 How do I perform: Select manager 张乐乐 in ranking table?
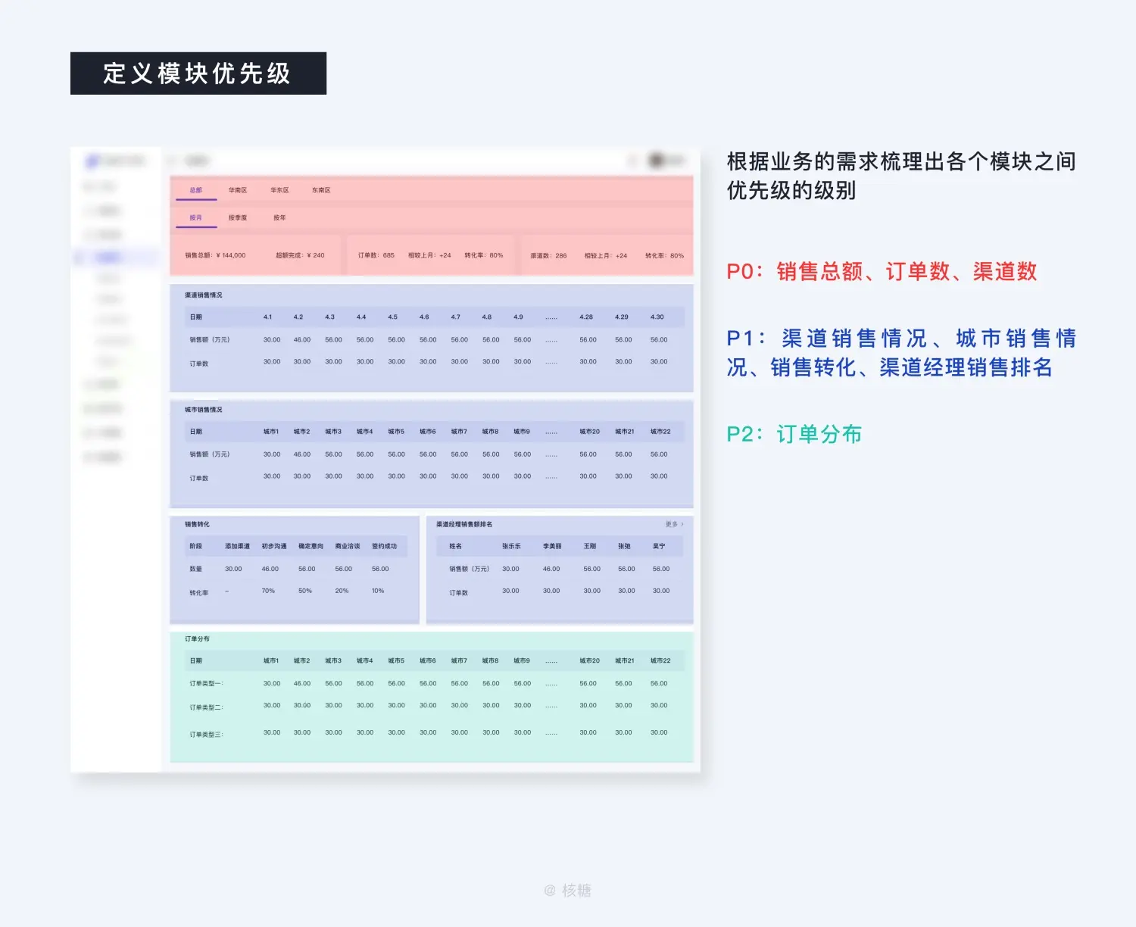pos(511,546)
